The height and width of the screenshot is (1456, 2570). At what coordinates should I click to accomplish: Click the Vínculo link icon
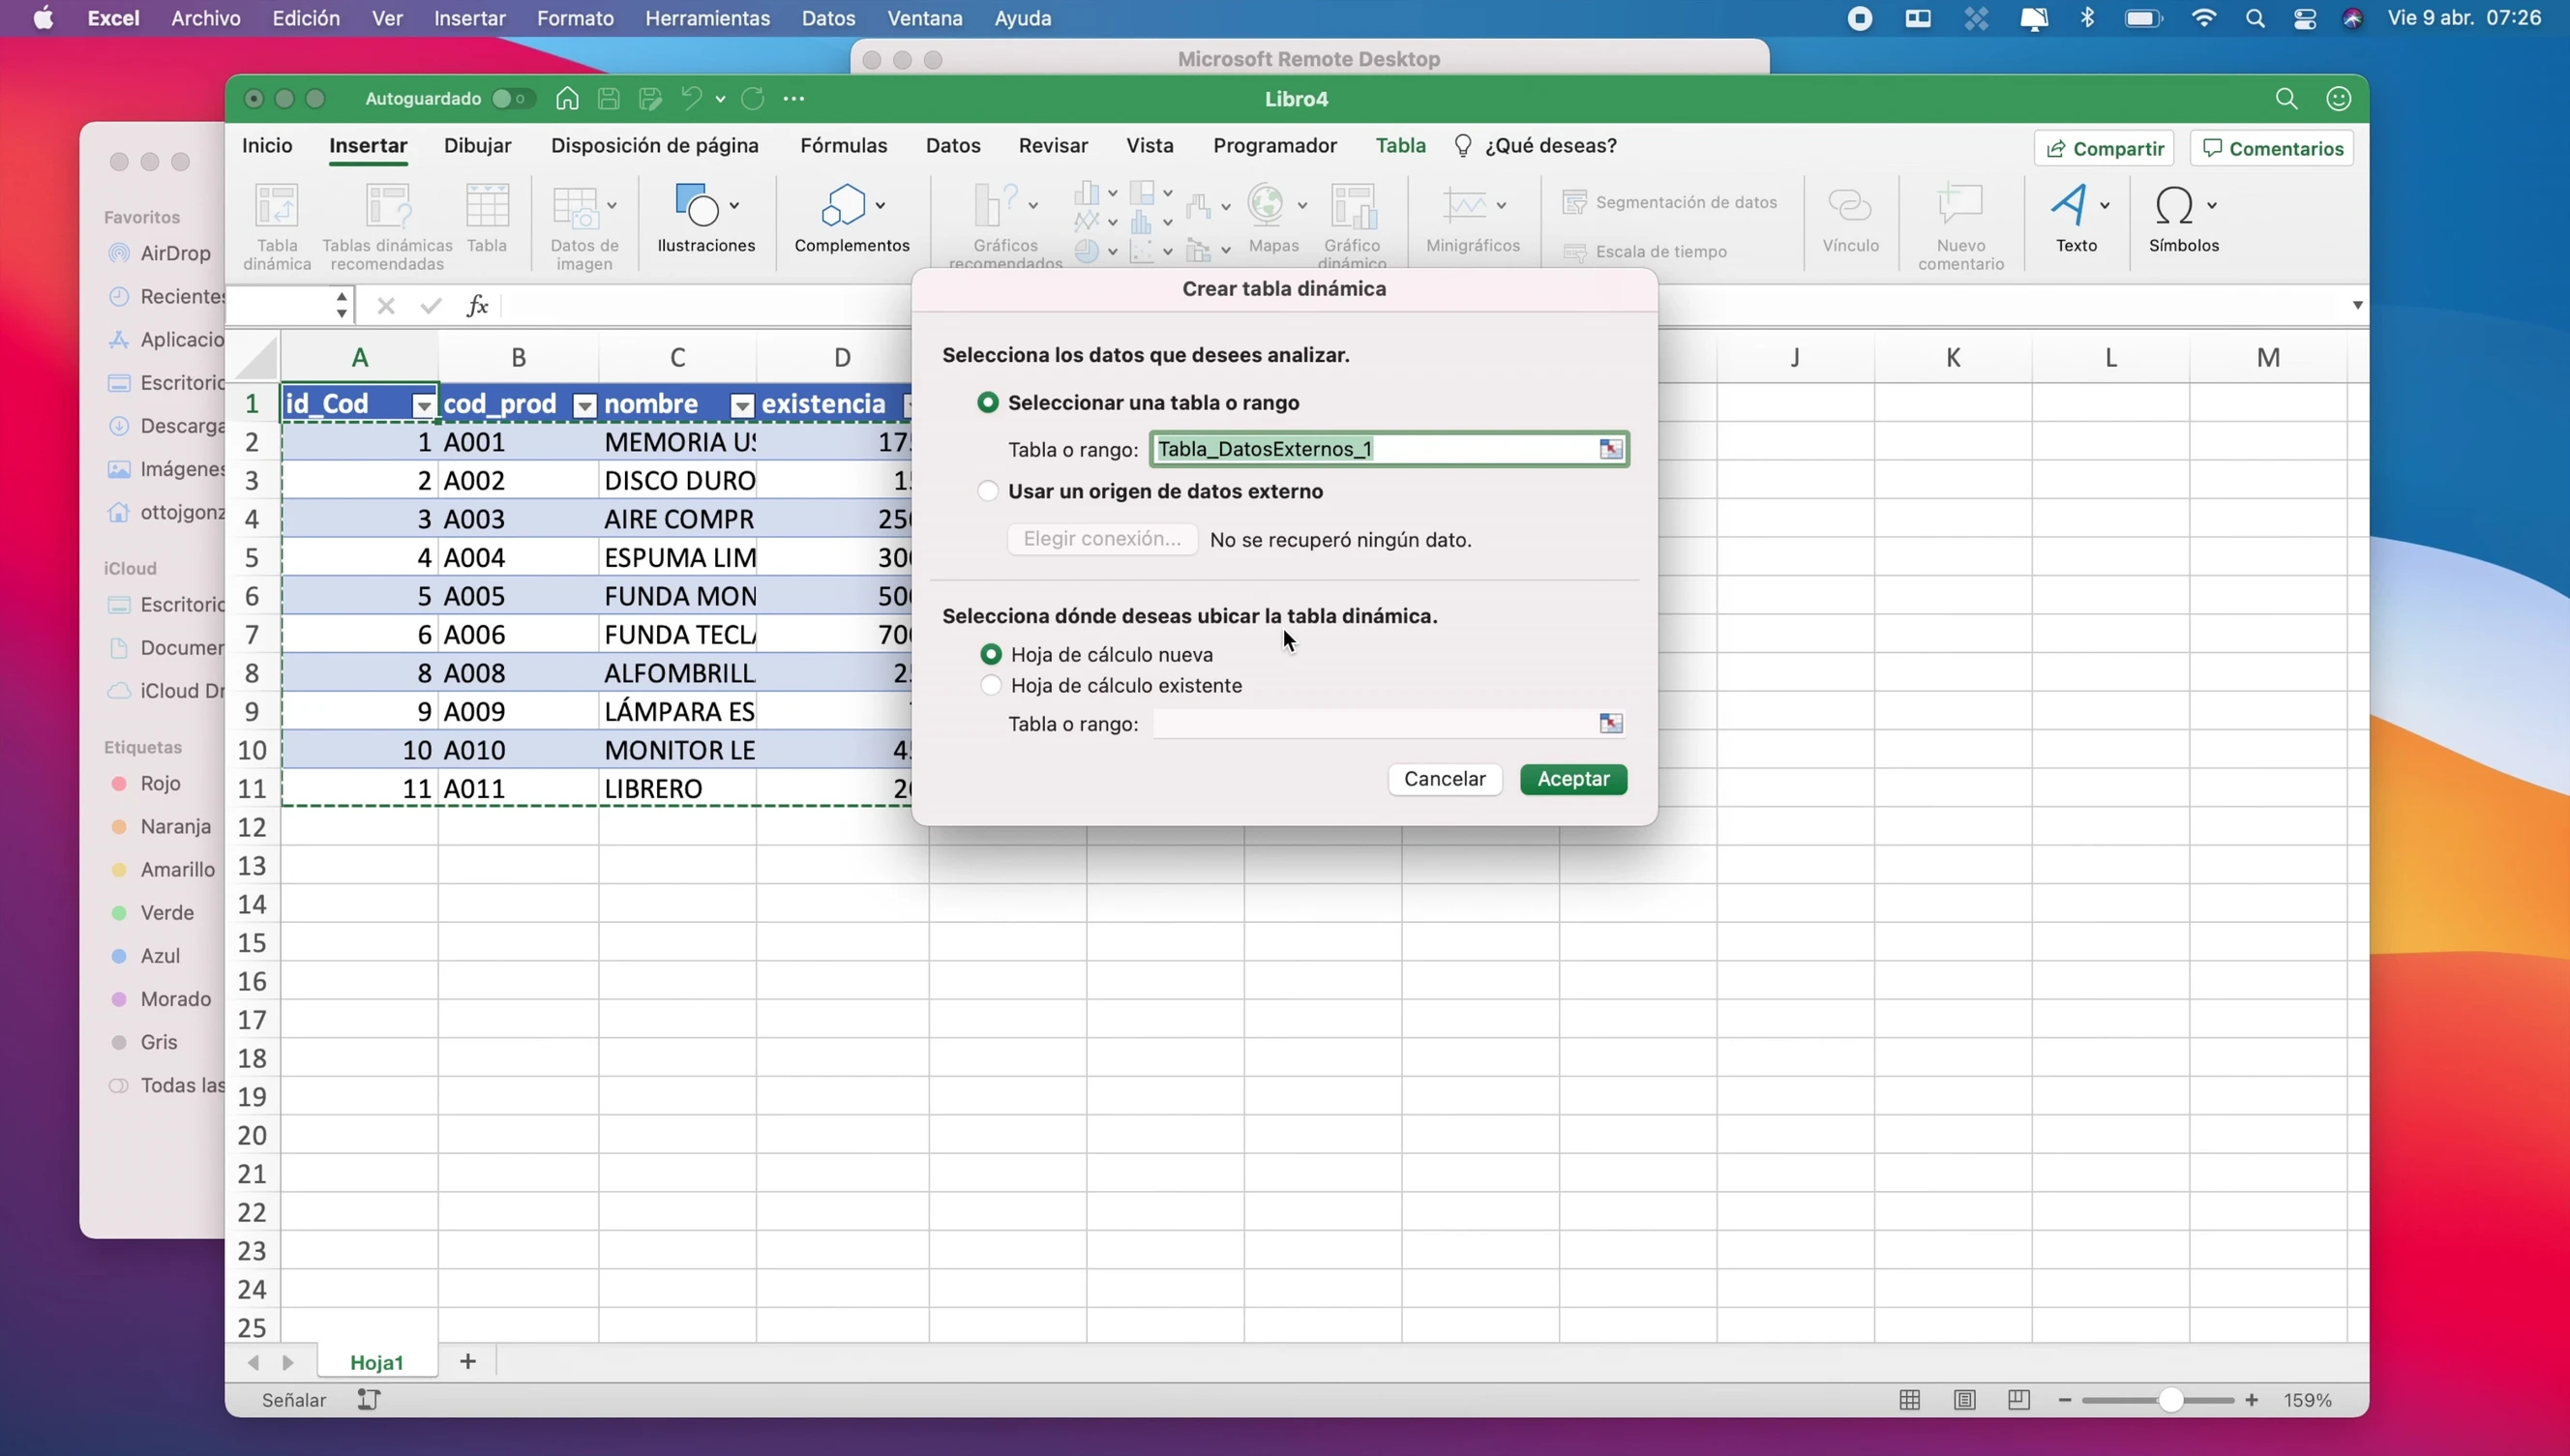1850,205
